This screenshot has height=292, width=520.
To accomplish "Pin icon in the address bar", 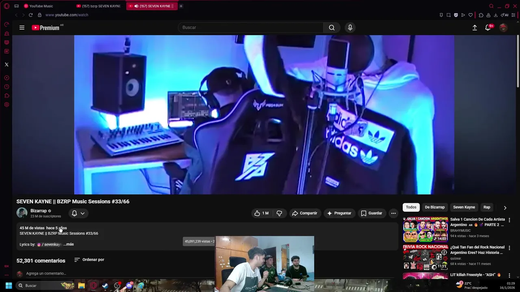I will (441, 15).
